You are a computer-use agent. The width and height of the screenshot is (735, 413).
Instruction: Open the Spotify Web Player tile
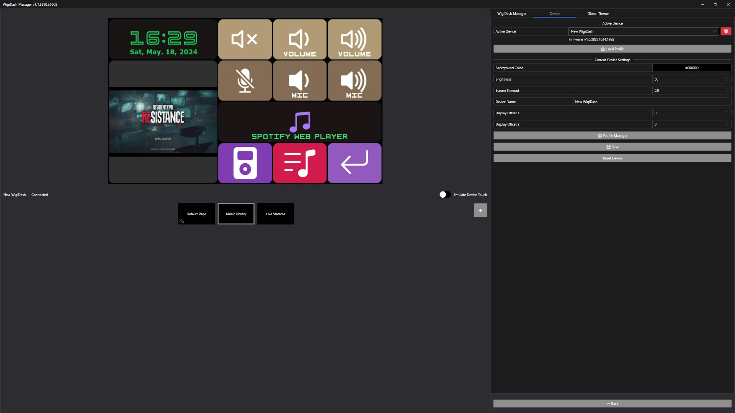pyautogui.click(x=300, y=122)
